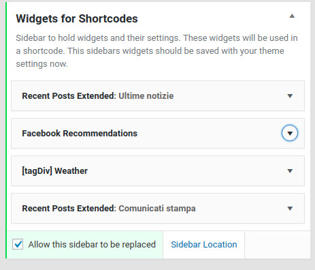Click the green highlighted area around the checkbox

[x=85, y=245]
